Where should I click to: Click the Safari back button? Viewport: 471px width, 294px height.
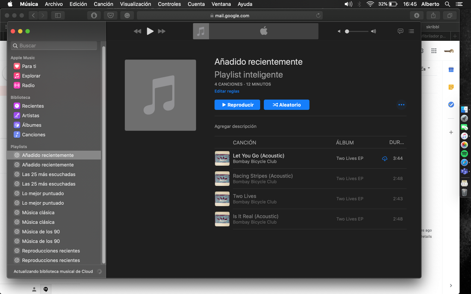click(33, 16)
